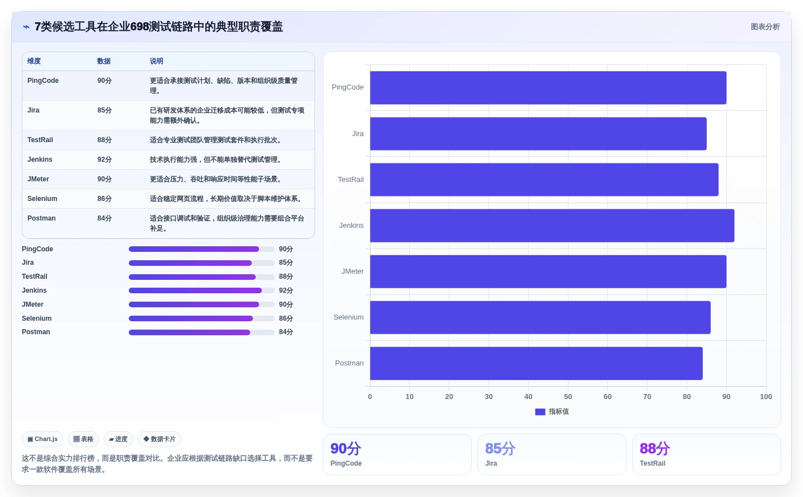Click the TestRail bar in the chart
803x497 pixels.
[544, 180]
